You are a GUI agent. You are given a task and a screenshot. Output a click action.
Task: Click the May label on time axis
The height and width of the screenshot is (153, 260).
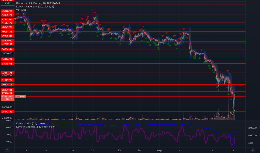[x=159, y=150]
